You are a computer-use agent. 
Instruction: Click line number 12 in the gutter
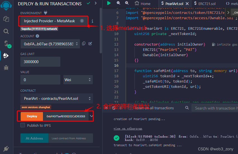pyautogui.click(x=116, y=44)
